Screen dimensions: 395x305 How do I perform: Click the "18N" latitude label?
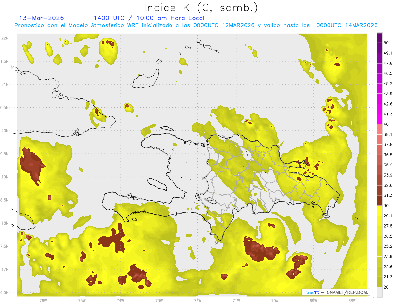5,223
